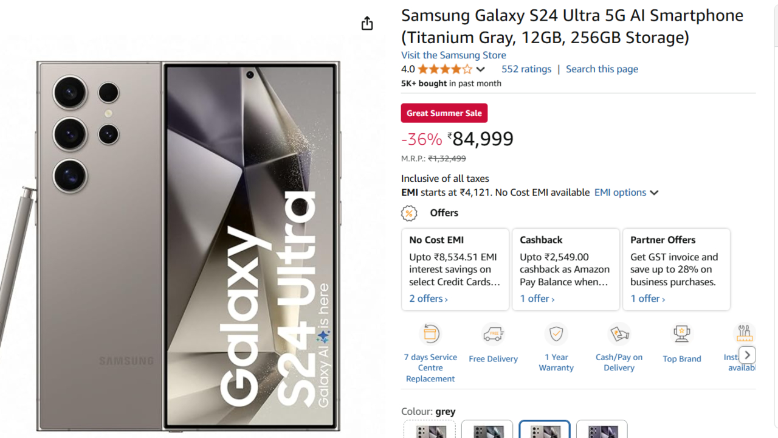Screen dimensions: 778x438
Task: Select the 7 days Service Centre Replacement icon
Action: [x=430, y=333]
